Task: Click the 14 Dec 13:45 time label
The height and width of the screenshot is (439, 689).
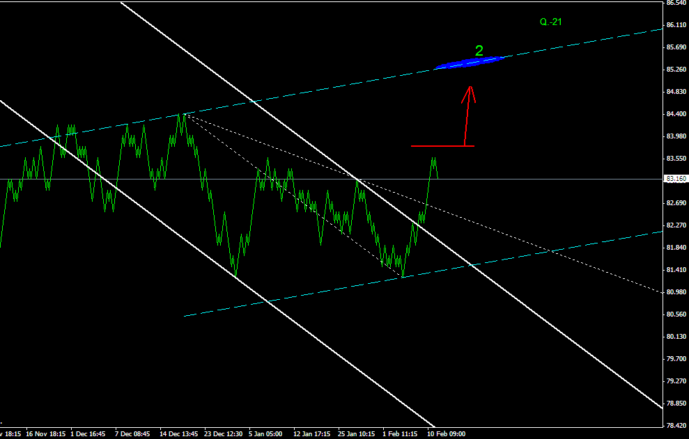Action: (x=179, y=433)
